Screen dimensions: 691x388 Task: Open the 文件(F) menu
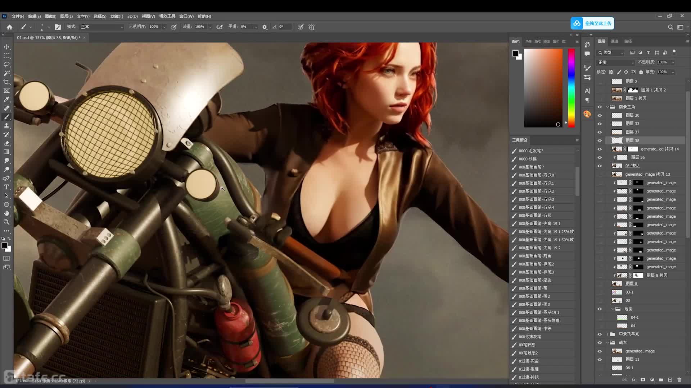coord(18,17)
